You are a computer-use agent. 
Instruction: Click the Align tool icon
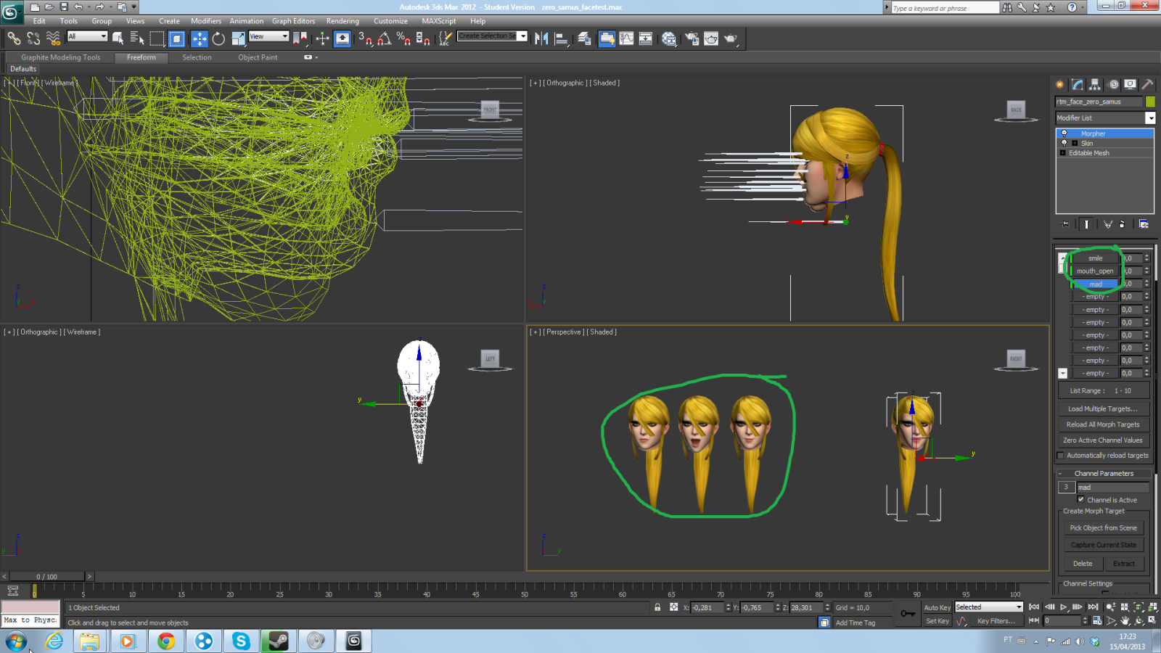point(561,38)
